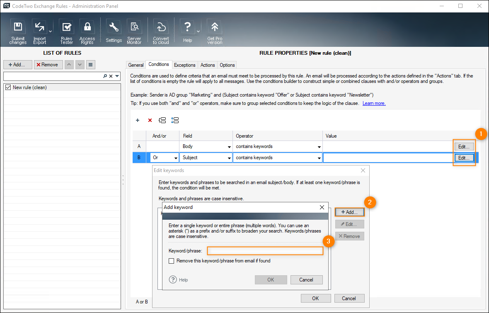This screenshot has width=489, height=313.
Task: Open the Subject field dropdown in row B
Action: pos(229,158)
